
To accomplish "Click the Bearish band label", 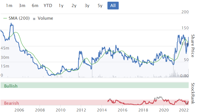I will [x=12, y=103].
